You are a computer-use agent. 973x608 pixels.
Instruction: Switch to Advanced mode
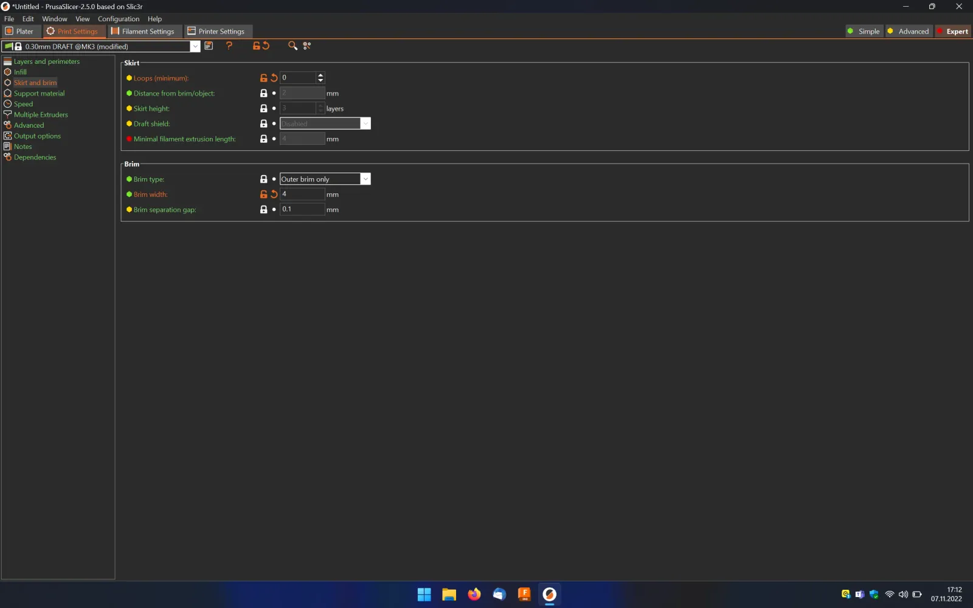pos(909,31)
